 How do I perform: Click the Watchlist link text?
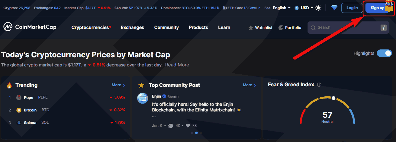click(264, 28)
